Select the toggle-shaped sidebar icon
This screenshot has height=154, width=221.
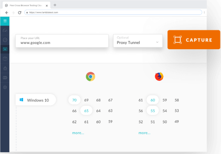(x=5, y=78)
